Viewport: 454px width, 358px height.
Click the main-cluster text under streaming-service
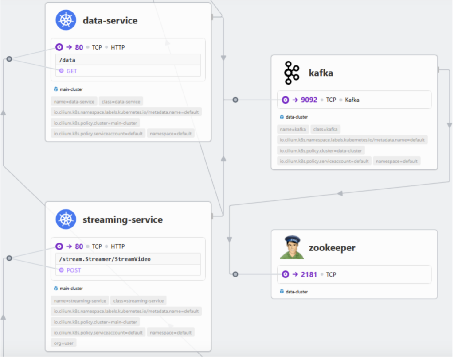click(71, 289)
